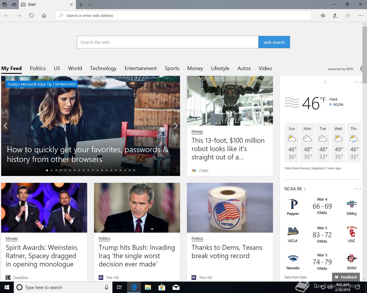Expand weather location chevron
Viewport: 367px width, 293px height.
coord(325,82)
